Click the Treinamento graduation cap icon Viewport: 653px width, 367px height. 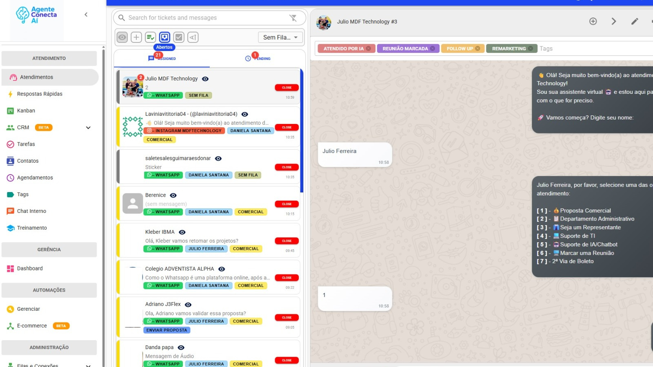click(x=11, y=228)
